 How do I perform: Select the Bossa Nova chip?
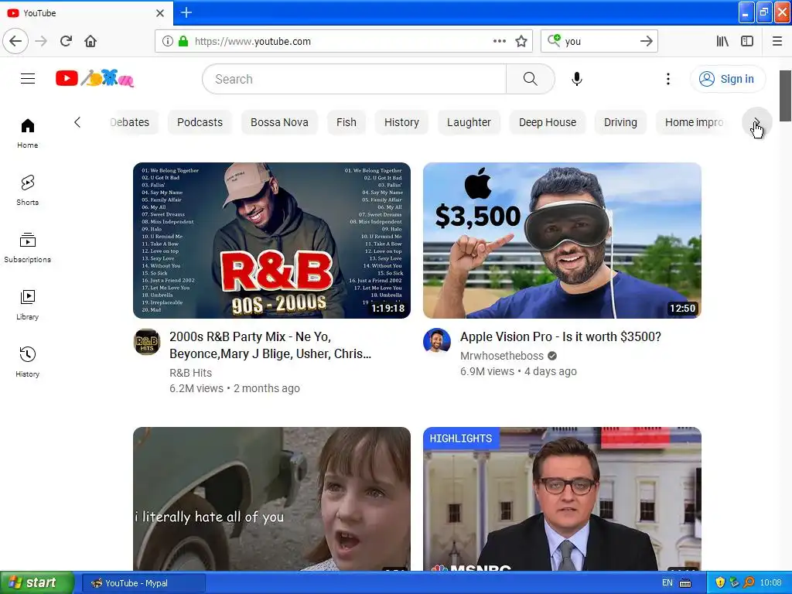click(279, 122)
